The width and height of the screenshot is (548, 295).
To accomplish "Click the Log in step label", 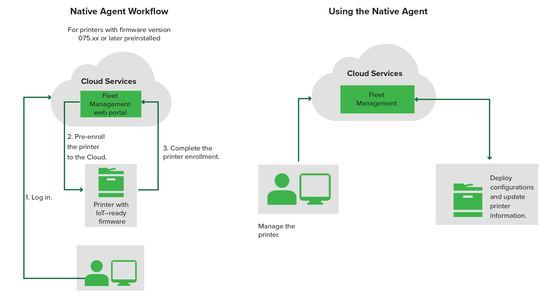I will 39,197.
